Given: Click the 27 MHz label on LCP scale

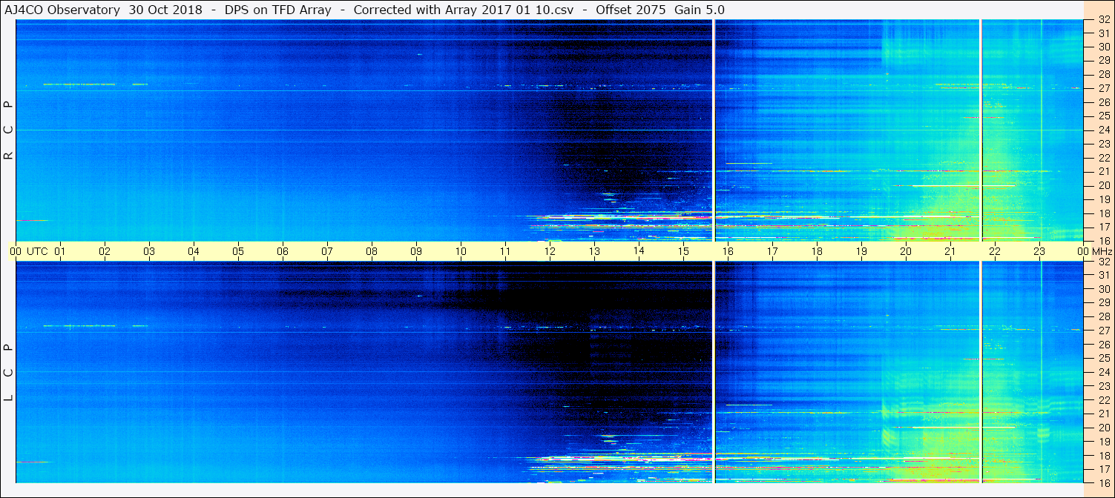Looking at the screenshot, I should point(1104,331).
